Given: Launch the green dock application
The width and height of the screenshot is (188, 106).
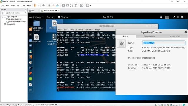Looking at the screenshot, I should click(31, 79).
